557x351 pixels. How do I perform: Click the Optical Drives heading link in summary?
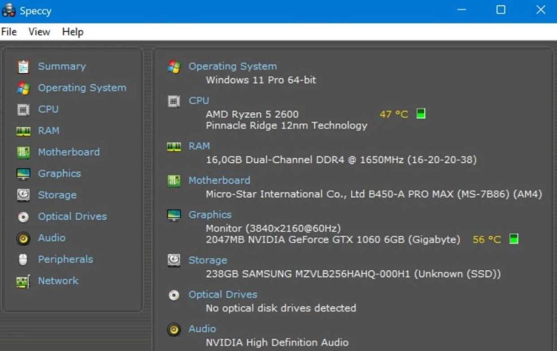click(x=223, y=295)
